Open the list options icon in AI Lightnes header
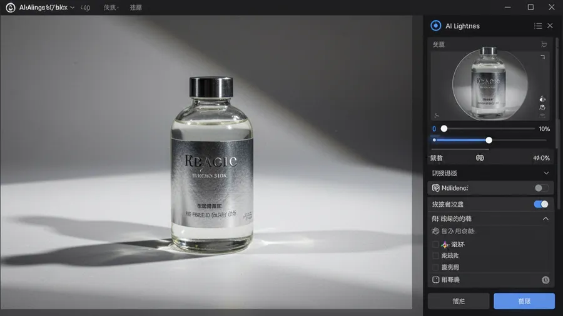 coord(538,26)
